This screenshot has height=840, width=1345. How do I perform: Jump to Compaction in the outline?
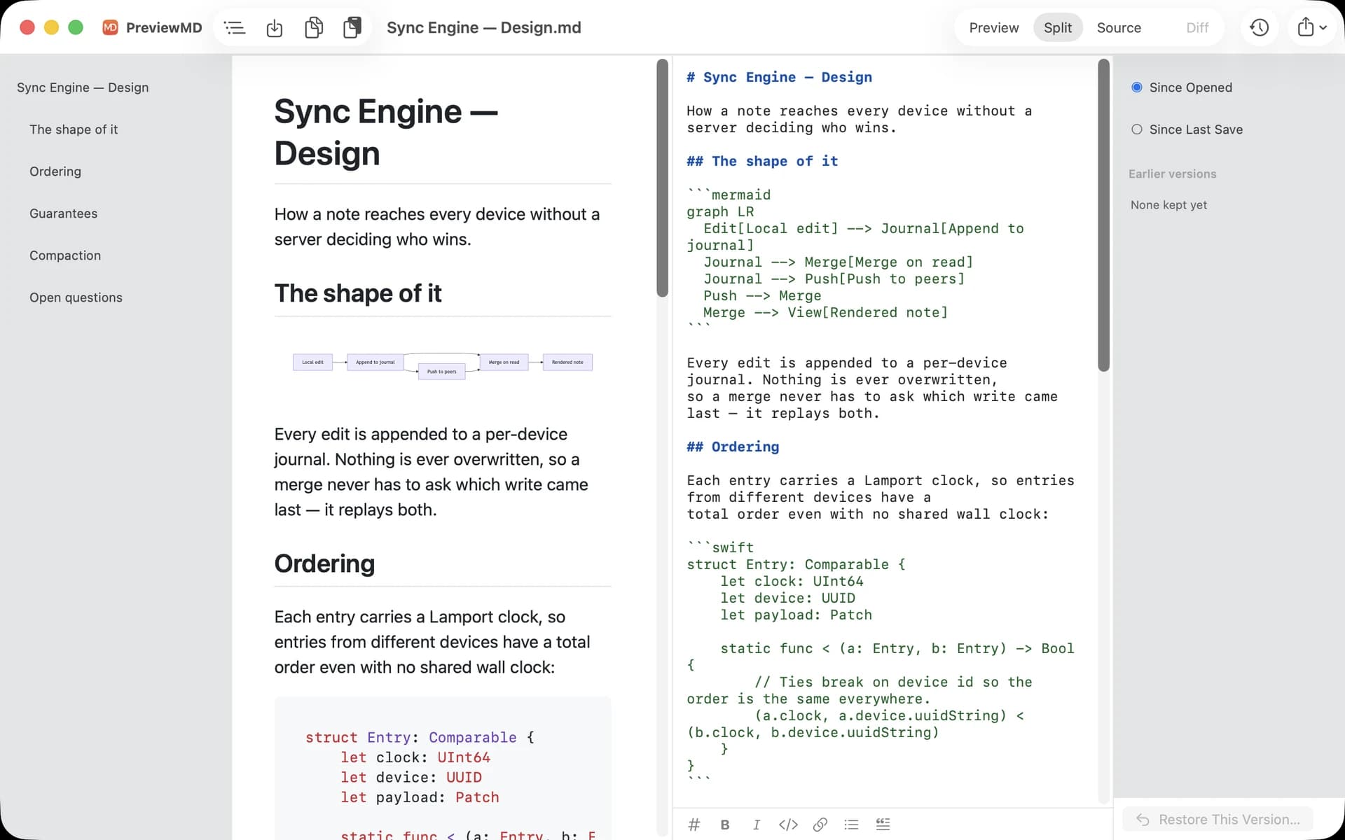pos(65,255)
